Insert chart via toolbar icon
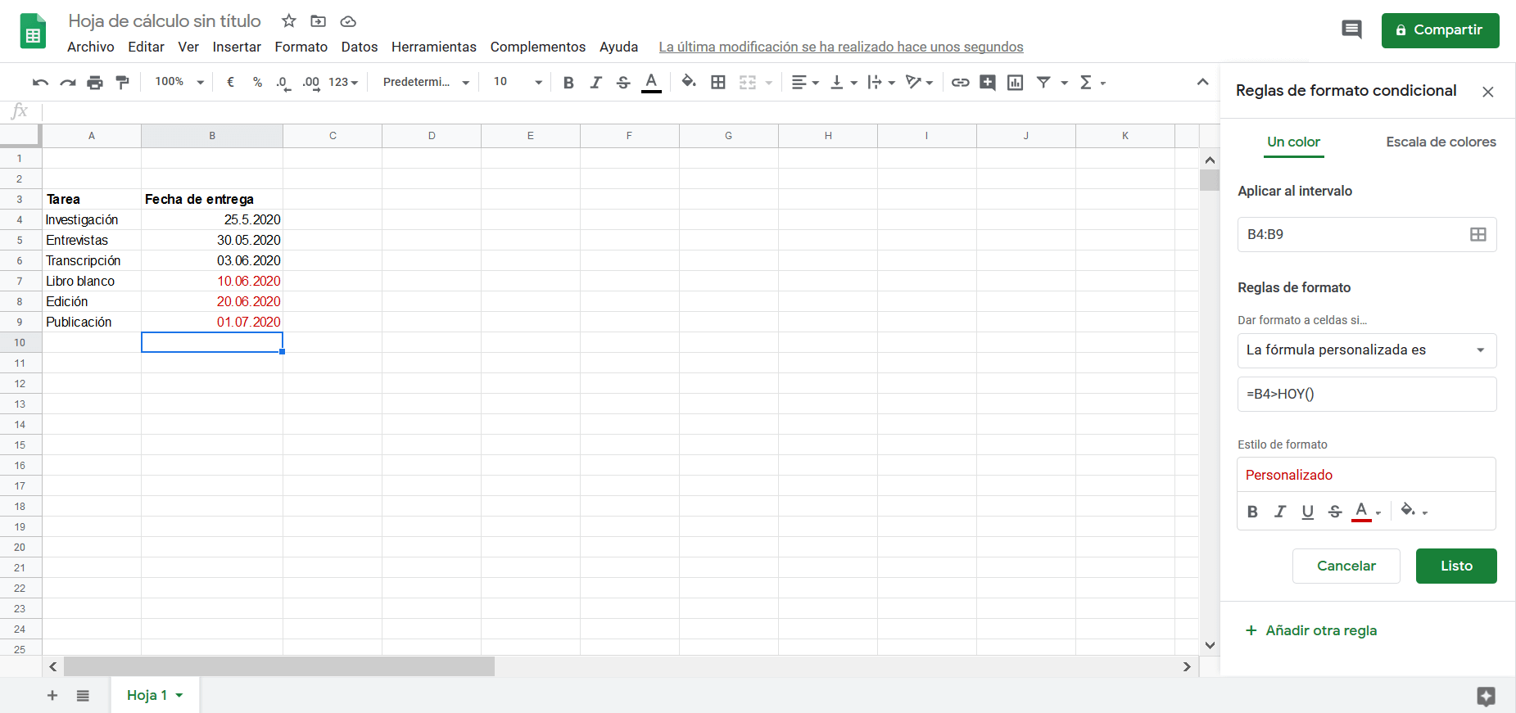Image resolution: width=1516 pixels, height=713 pixels. pyautogui.click(x=1015, y=83)
